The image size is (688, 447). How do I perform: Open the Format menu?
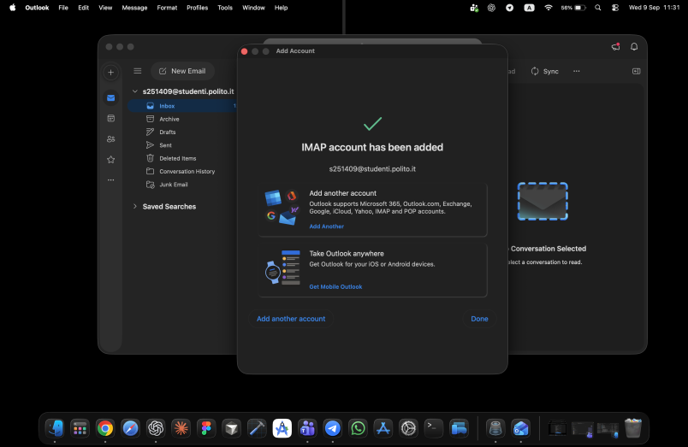167,8
